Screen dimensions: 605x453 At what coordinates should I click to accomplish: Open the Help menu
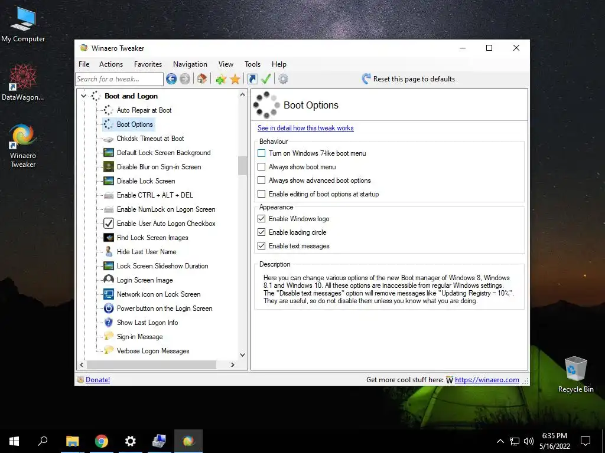(x=279, y=64)
